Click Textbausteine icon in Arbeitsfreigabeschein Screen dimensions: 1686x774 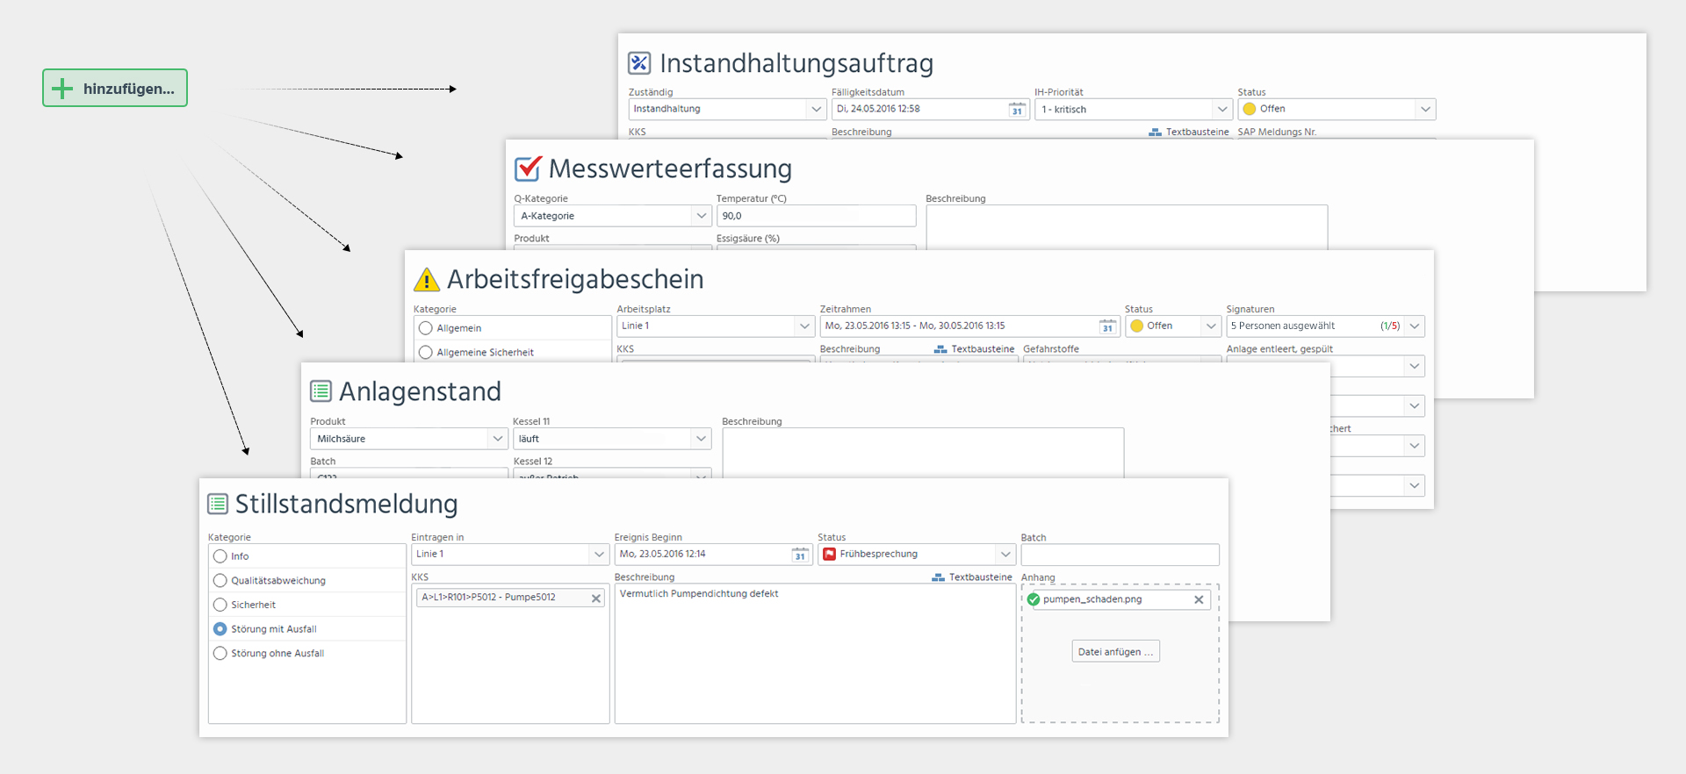[x=940, y=349]
